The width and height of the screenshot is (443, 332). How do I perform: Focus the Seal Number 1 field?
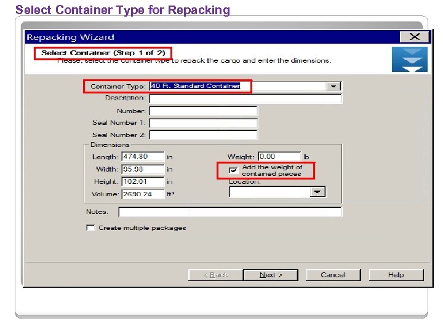click(x=203, y=123)
